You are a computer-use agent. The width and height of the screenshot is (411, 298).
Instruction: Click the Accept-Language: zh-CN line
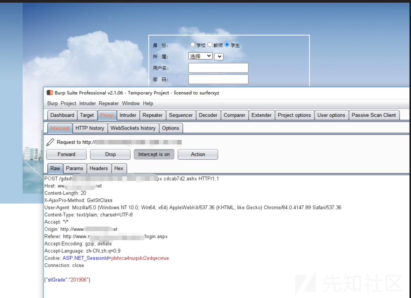click(x=82, y=250)
